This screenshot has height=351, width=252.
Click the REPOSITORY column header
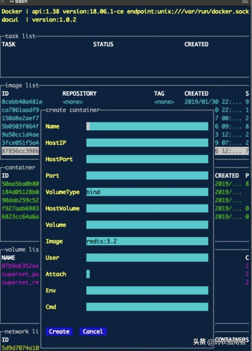pyautogui.click(x=80, y=94)
